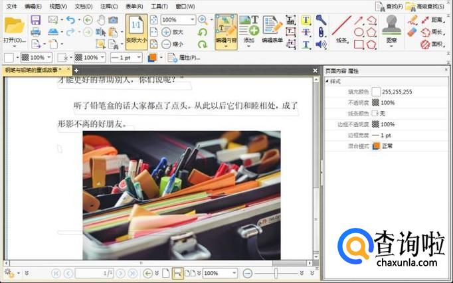Click the 高级查找(S) button

coord(428,6)
